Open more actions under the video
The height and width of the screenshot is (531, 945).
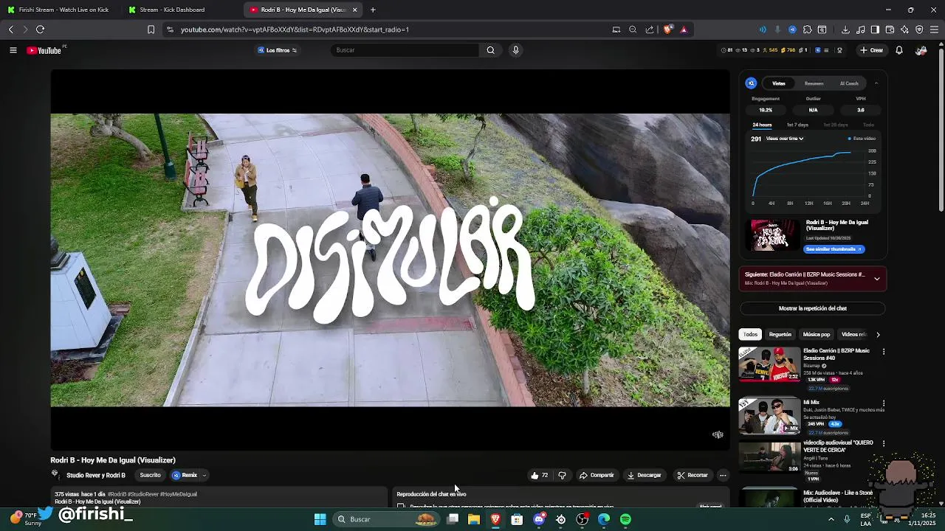point(723,475)
